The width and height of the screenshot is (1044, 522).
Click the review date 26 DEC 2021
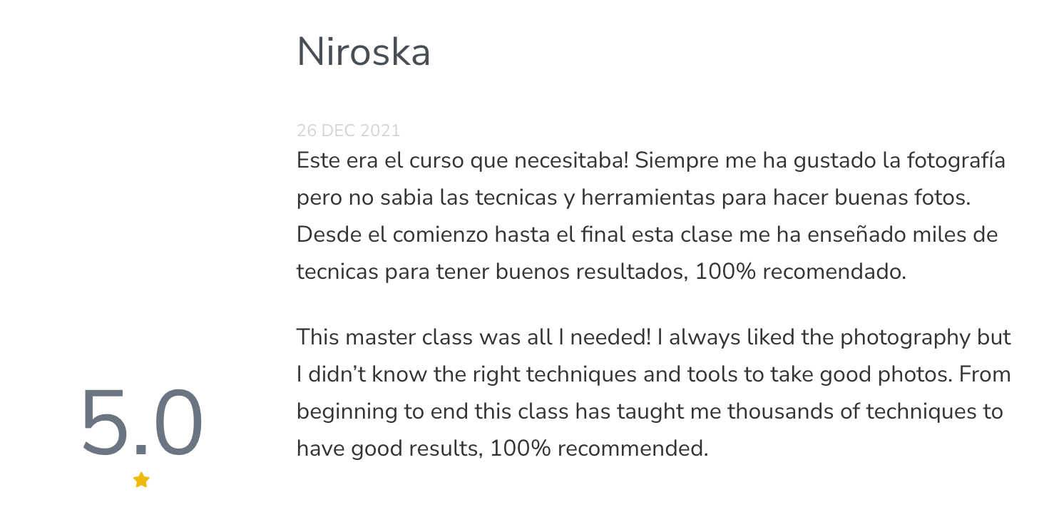tap(348, 131)
